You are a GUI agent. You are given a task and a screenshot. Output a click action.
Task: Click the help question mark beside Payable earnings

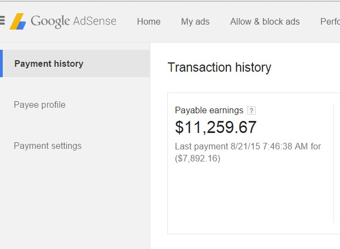251,111
